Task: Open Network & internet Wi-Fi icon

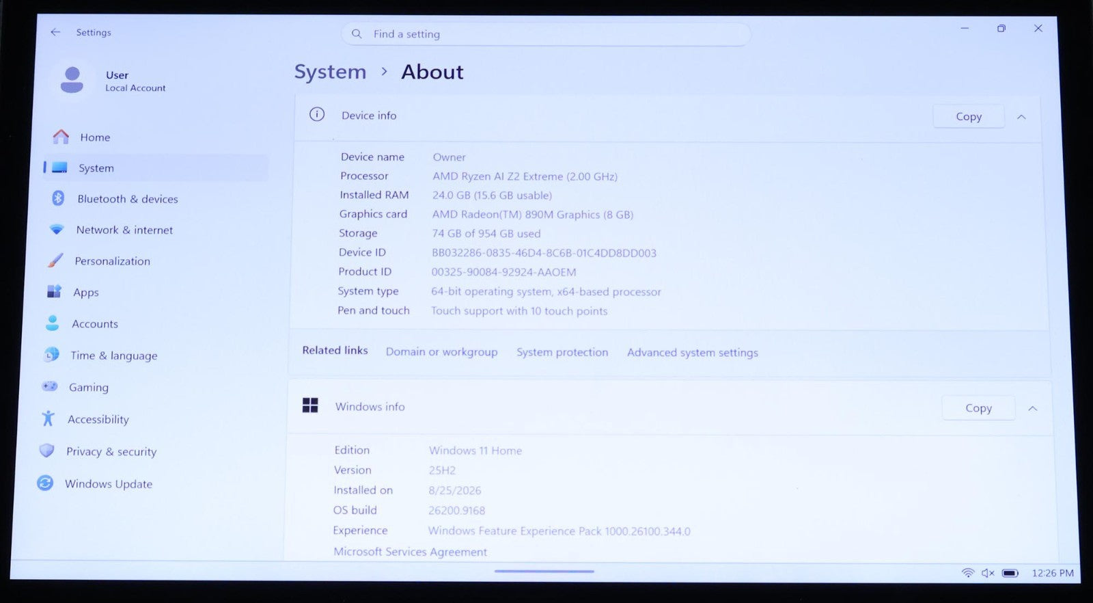Action: pyautogui.click(x=57, y=230)
